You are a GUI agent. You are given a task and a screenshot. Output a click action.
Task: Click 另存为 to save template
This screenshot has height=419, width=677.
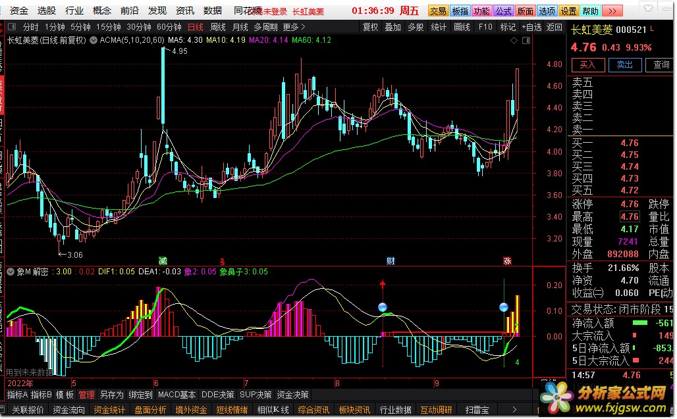111,395
